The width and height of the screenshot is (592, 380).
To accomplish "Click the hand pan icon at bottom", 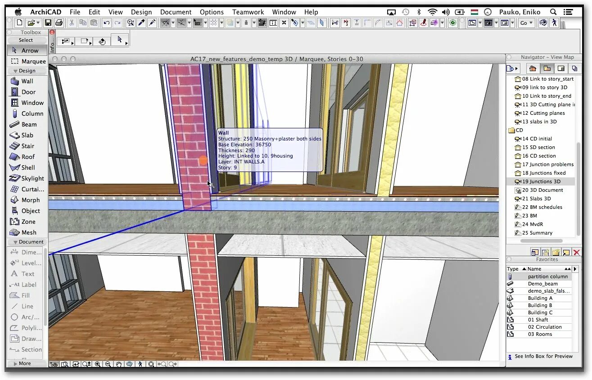I will click(119, 364).
